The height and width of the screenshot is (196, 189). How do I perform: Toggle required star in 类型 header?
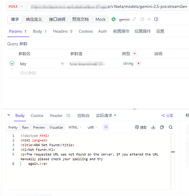point(134,53)
